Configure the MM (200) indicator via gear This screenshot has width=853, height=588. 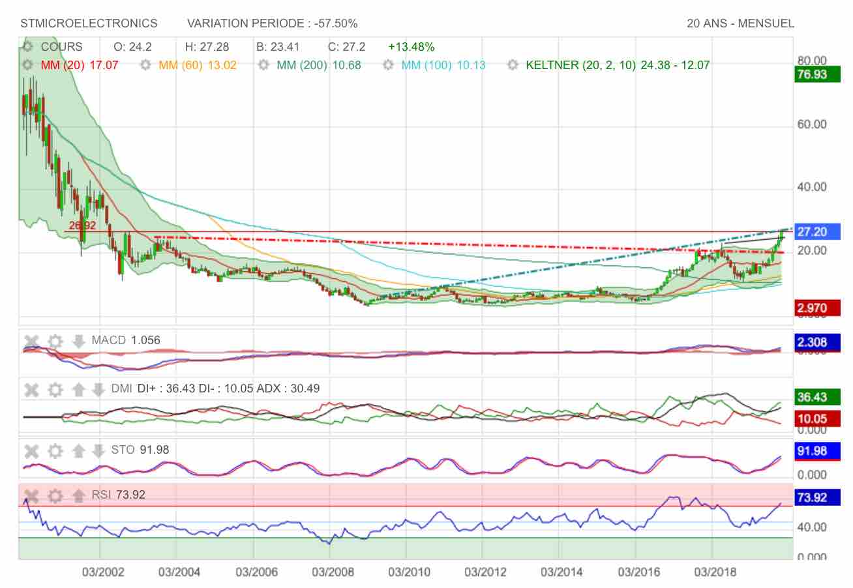tap(263, 65)
